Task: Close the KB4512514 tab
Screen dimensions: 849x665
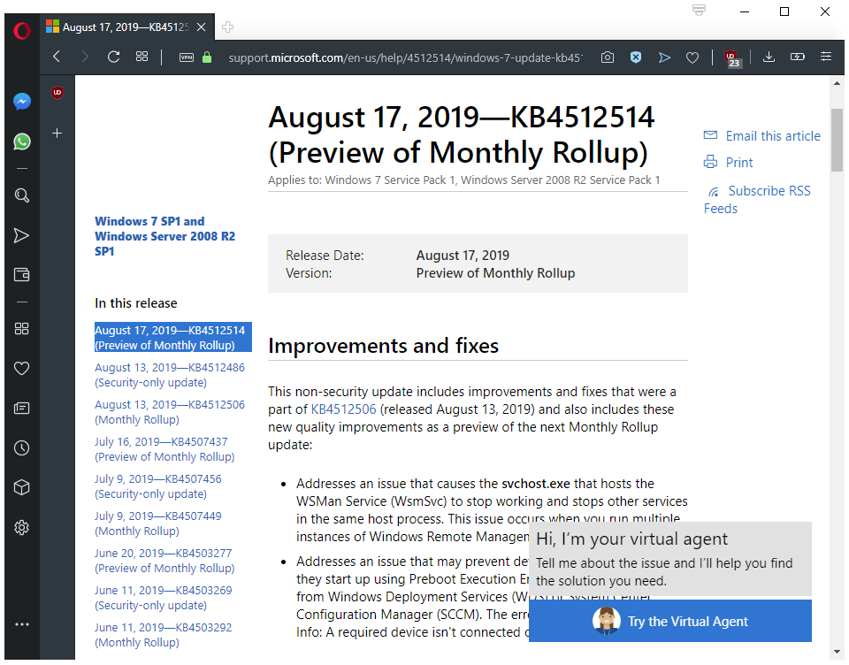Action: click(201, 27)
